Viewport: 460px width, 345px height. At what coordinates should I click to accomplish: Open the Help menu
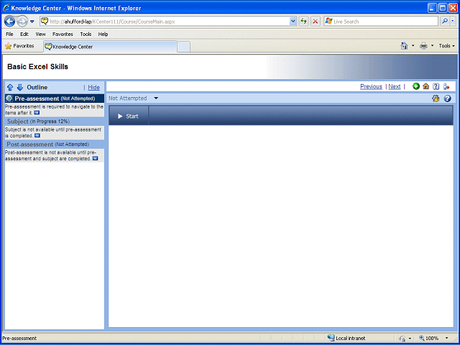click(x=103, y=34)
